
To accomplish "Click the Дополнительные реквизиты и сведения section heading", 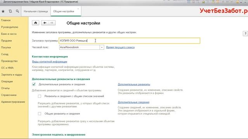I will click(x=61, y=79).
